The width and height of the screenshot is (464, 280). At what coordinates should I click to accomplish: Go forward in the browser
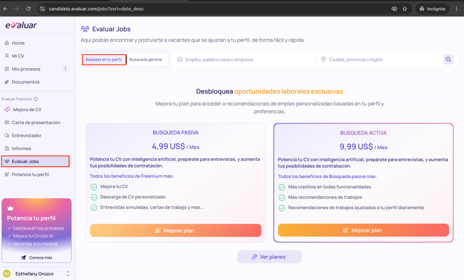coord(17,9)
